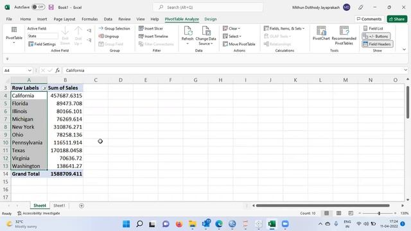This screenshot has height=231, width=411.
Task: Open the Formulas tab
Action: coord(90,19)
